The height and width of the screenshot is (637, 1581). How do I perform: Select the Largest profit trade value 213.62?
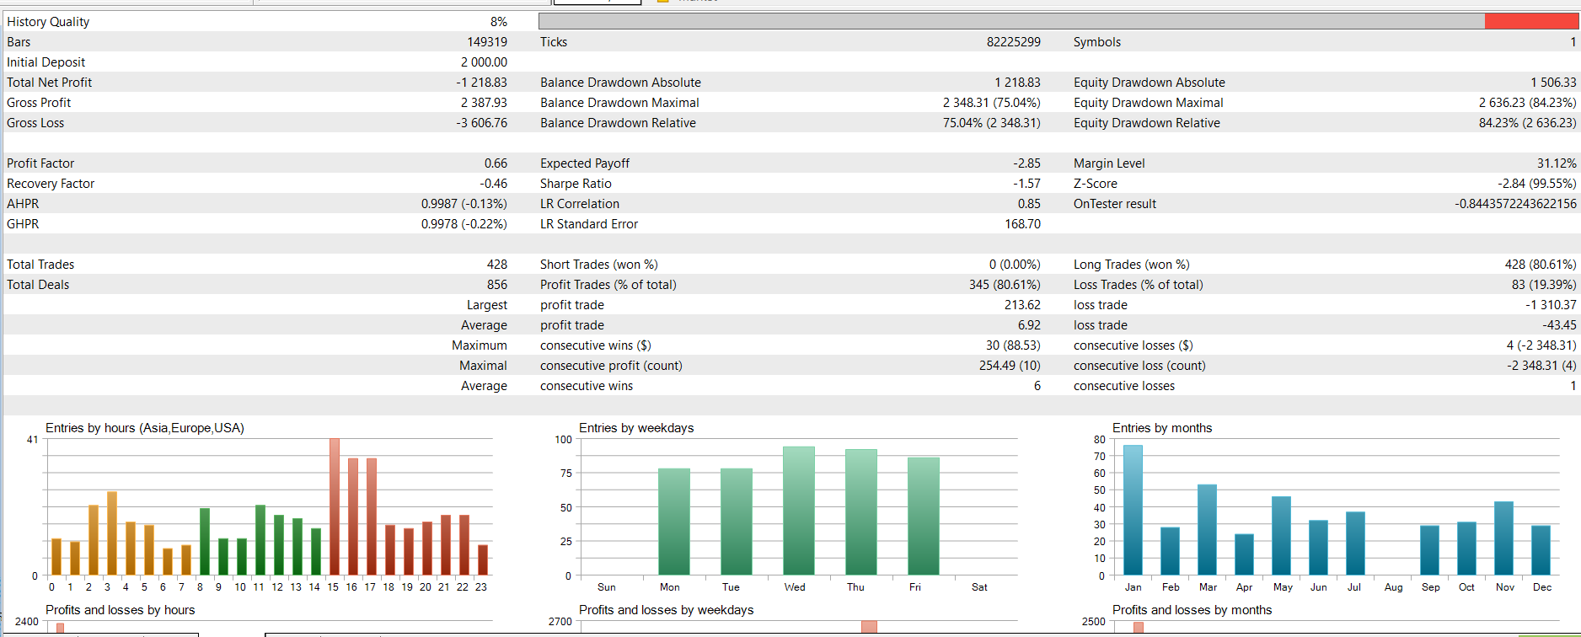pyautogui.click(x=1022, y=305)
